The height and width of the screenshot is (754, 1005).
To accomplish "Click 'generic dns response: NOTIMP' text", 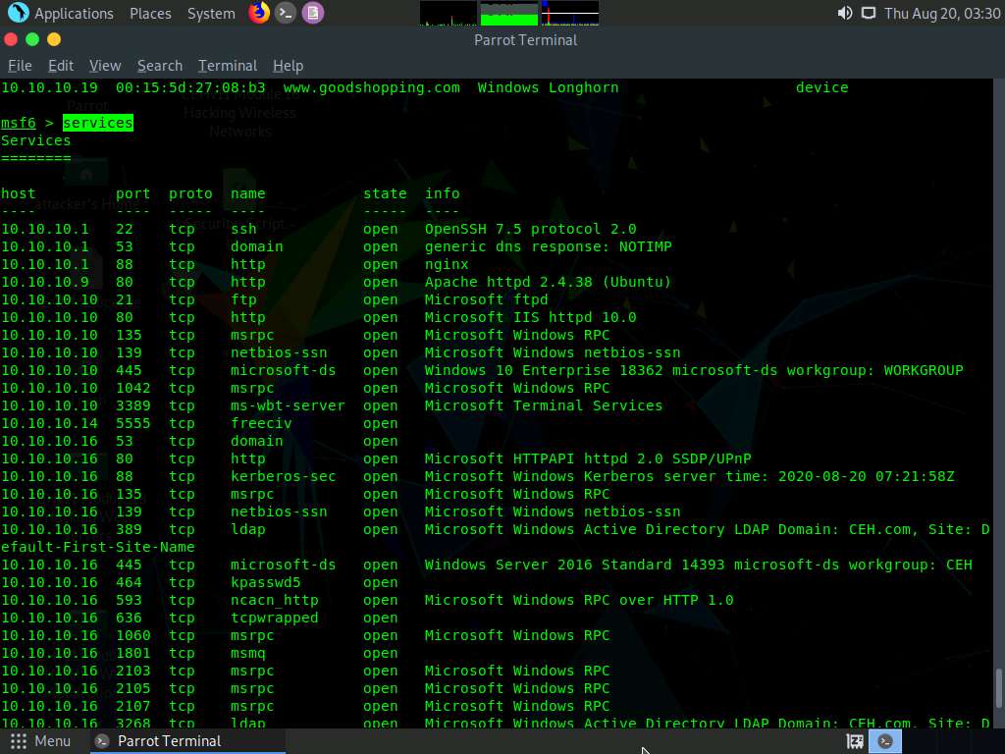I will tap(548, 246).
